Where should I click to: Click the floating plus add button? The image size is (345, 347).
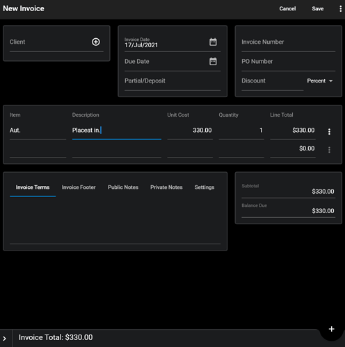tap(332, 329)
